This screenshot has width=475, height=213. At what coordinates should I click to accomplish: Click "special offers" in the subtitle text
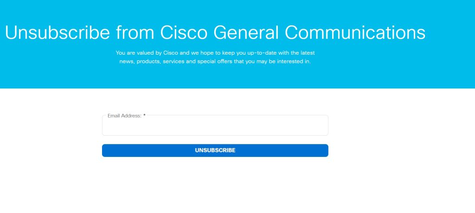click(x=214, y=62)
